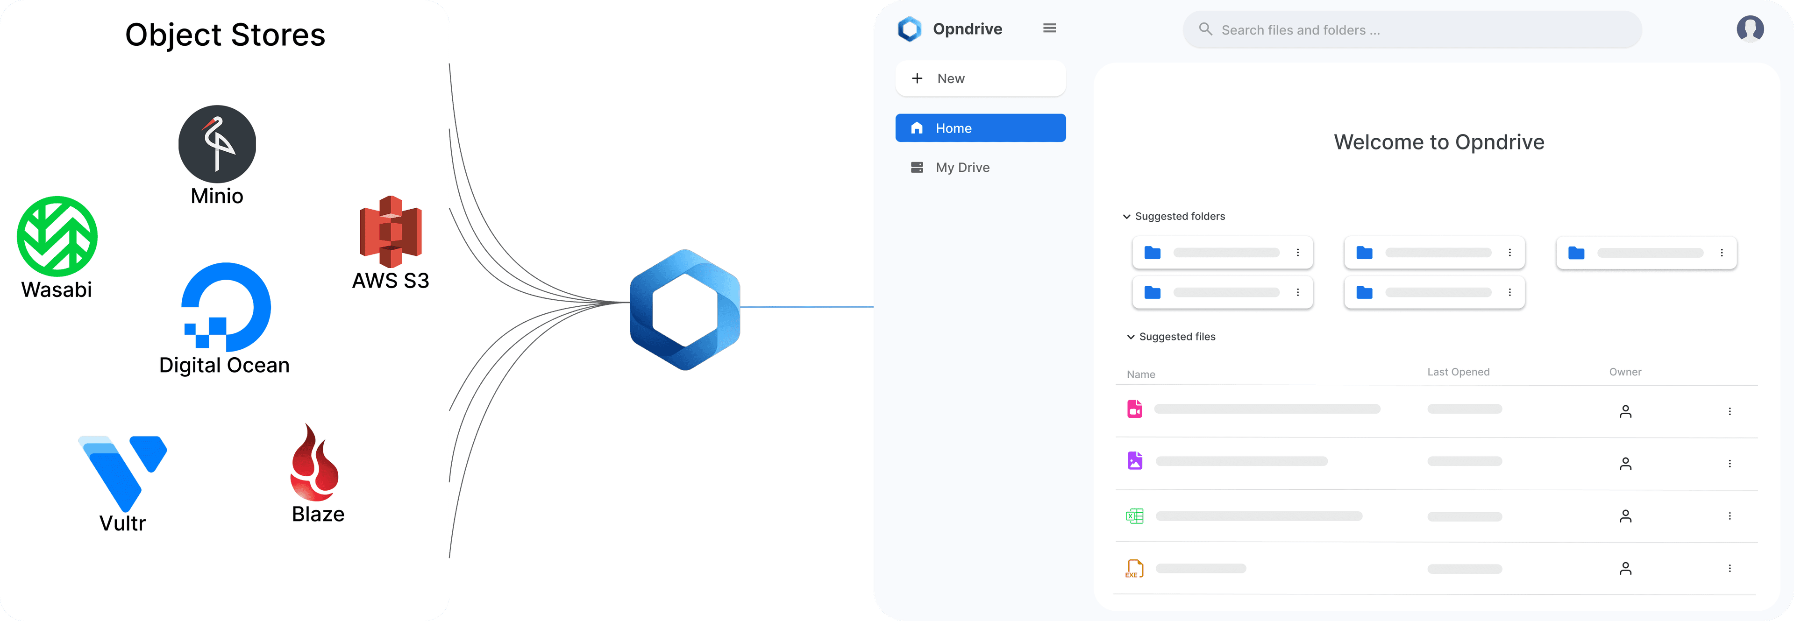Open more options for the image file row
This screenshot has height=621, width=1794.
click(x=1730, y=464)
